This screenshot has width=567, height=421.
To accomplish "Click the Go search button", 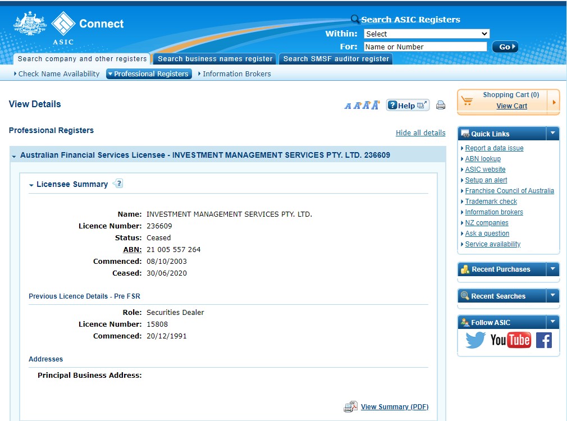I will 505,47.
